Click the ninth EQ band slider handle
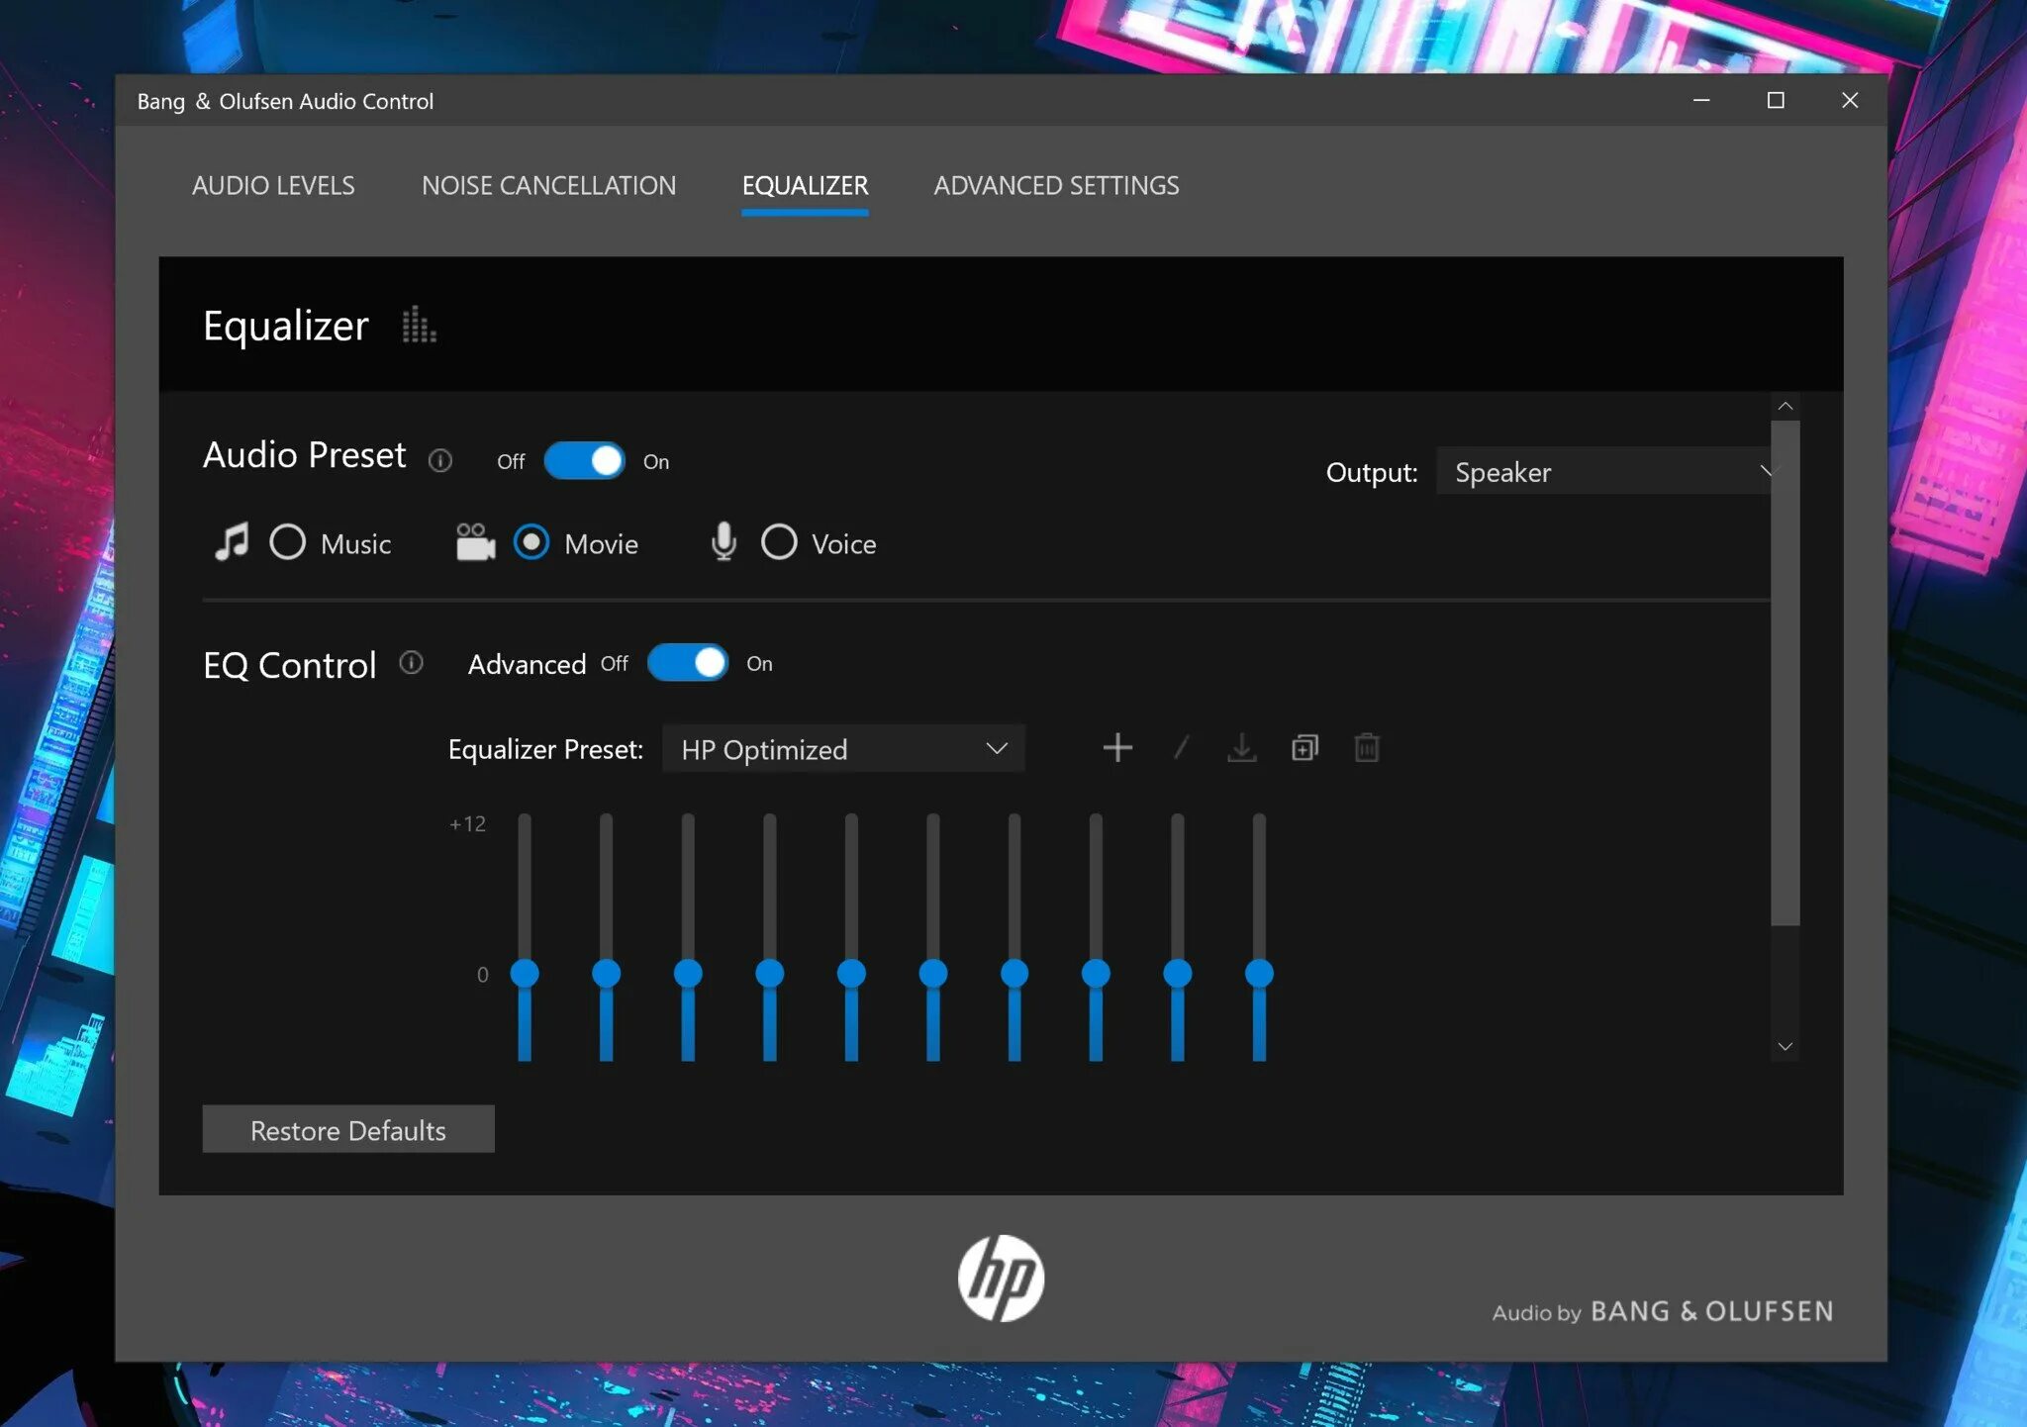 pyautogui.click(x=1177, y=973)
